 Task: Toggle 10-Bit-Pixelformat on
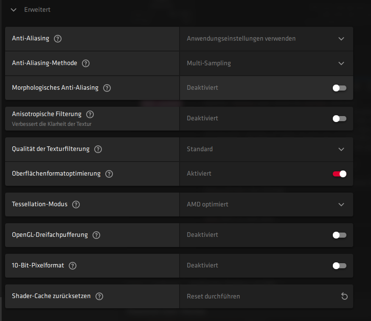[x=340, y=266]
